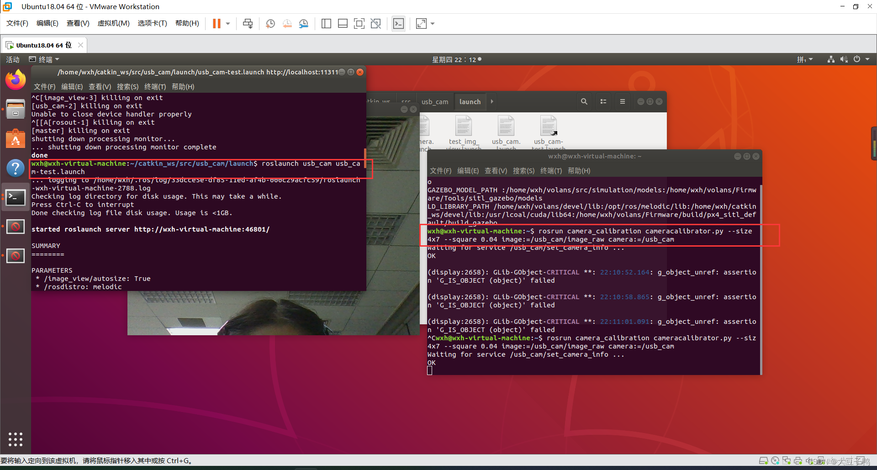Open 终端(T) menu in roslaunch terminal
The height and width of the screenshot is (470, 877).
tap(155, 87)
